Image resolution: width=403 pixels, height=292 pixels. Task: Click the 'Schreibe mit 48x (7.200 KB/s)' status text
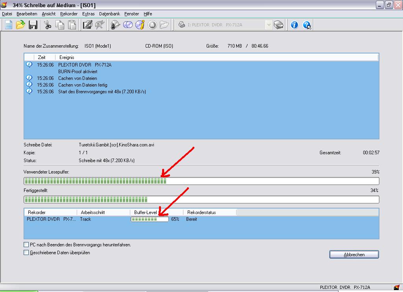pyautogui.click(x=107, y=161)
